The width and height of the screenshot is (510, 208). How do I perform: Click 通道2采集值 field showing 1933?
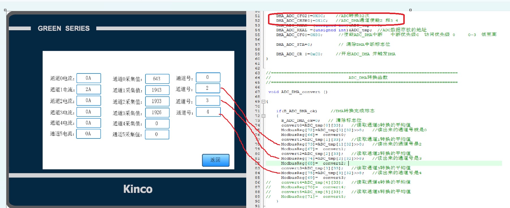(157, 101)
